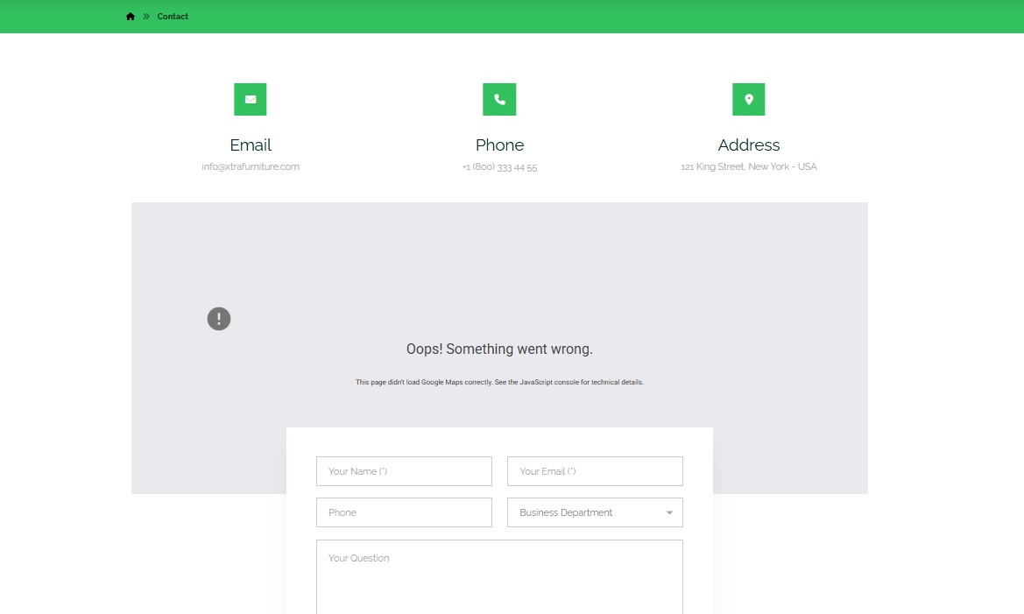Click the gray exclamation error icon

click(219, 319)
